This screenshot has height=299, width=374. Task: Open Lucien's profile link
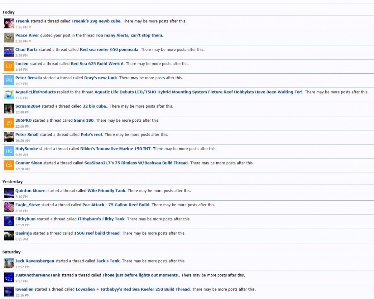click(x=22, y=64)
